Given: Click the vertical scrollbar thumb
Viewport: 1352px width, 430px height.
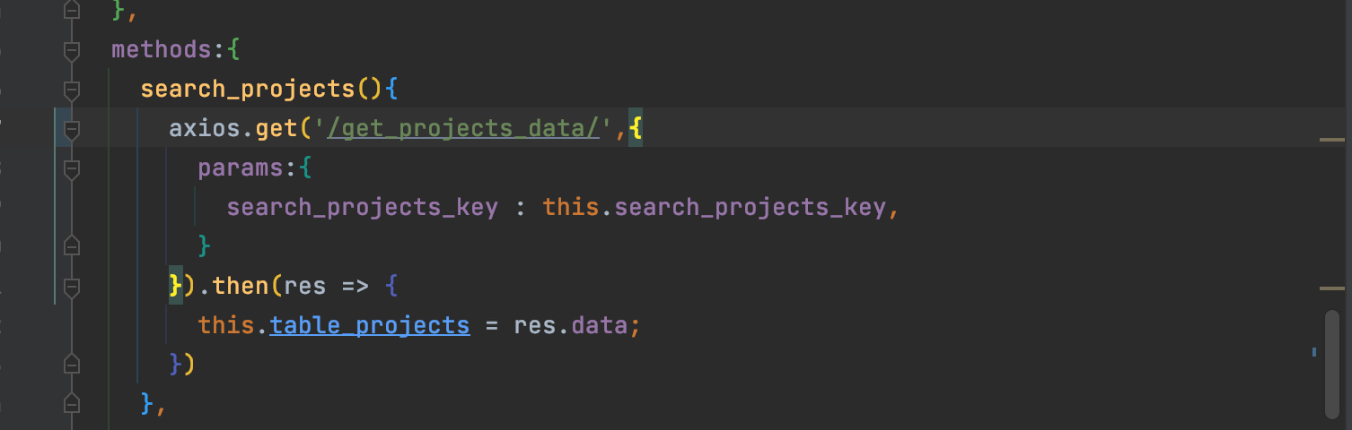Looking at the screenshot, I should (1332, 363).
